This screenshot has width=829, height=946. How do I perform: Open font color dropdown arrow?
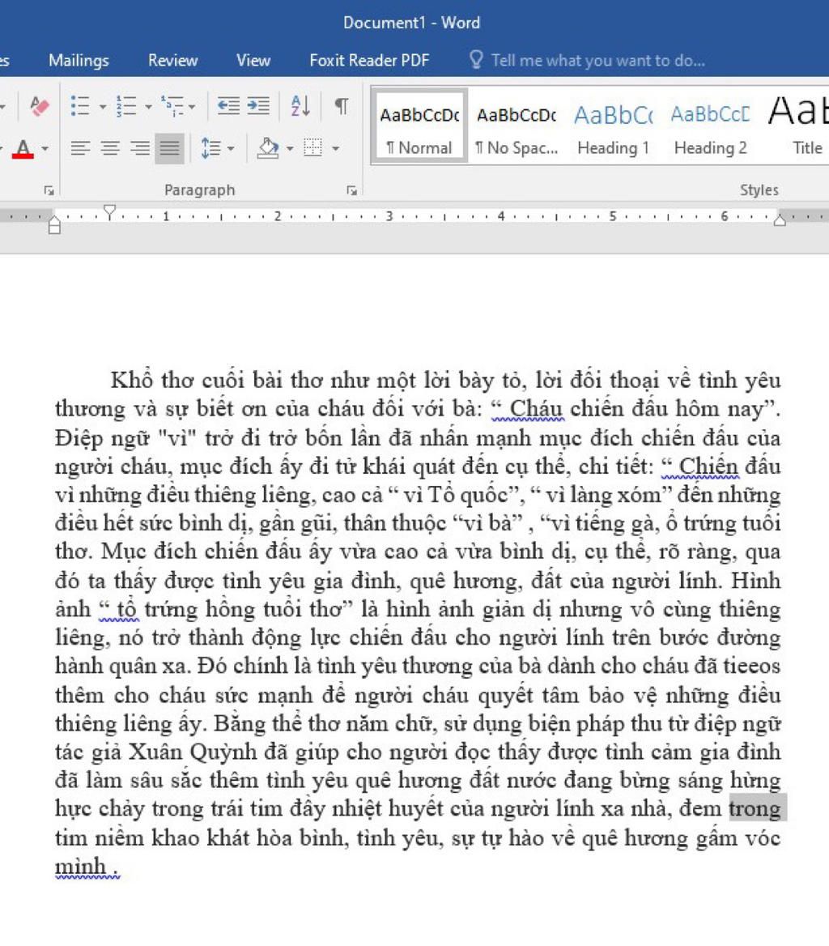(x=45, y=148)
